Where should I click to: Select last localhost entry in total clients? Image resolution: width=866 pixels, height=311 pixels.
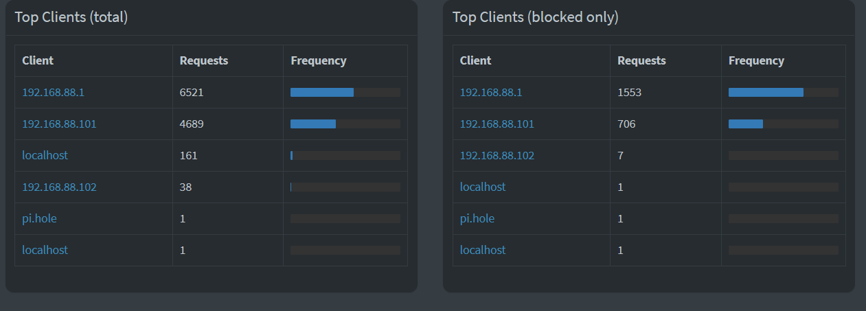click(x=45, y=250)
